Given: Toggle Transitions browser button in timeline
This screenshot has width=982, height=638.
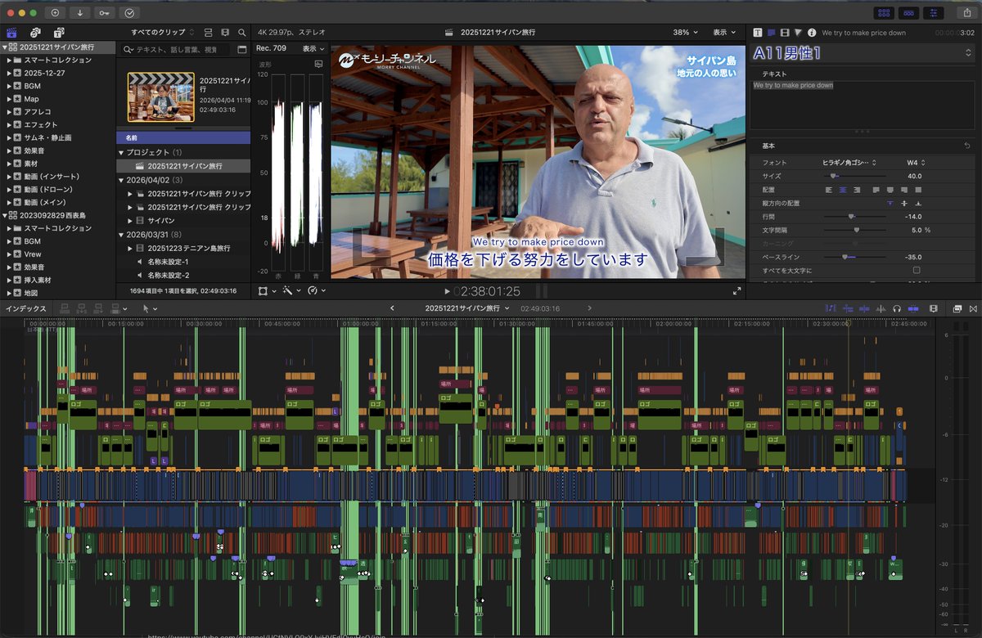Looking at the screenshot, I should 972,308.
